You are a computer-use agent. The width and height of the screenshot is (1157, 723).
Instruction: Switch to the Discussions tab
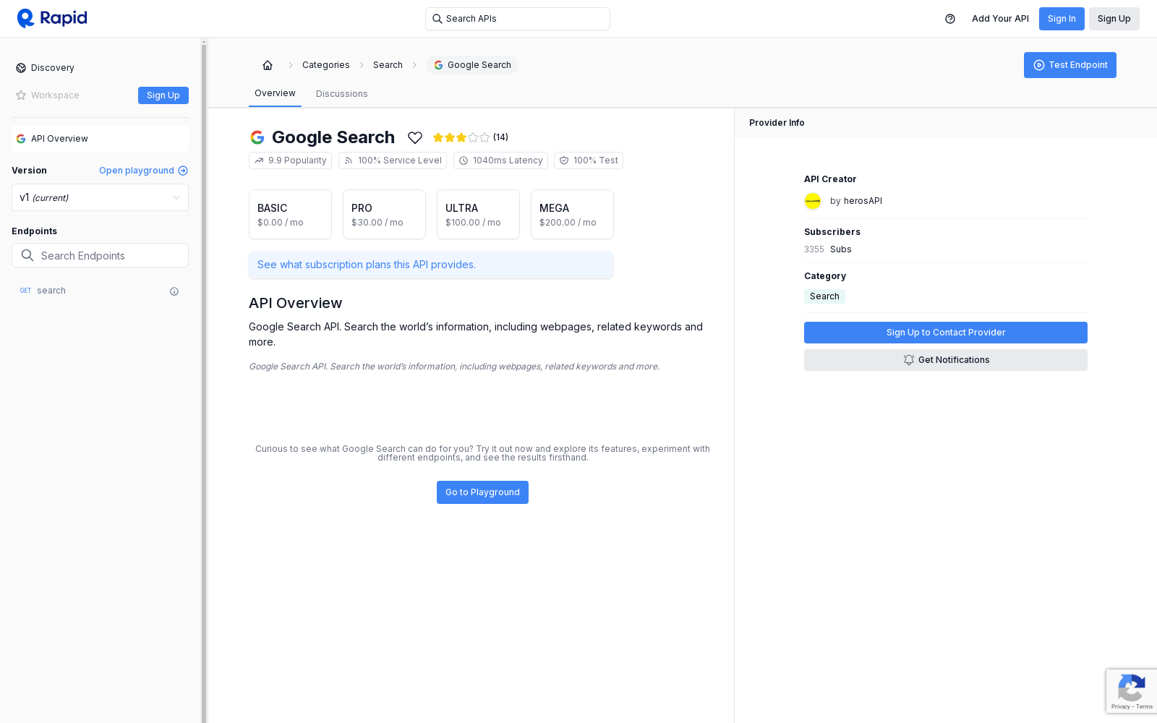point(342,94)
